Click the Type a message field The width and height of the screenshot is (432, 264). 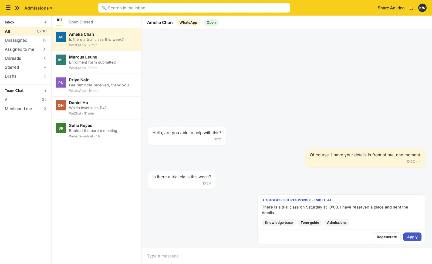coord(286,256)
